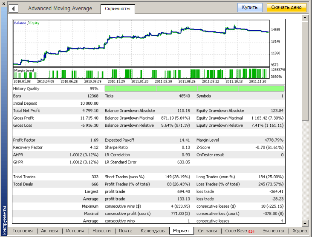Click the Ticks value 48540
The height and width of the screenshot is (237, 312).
coord(185,96)
